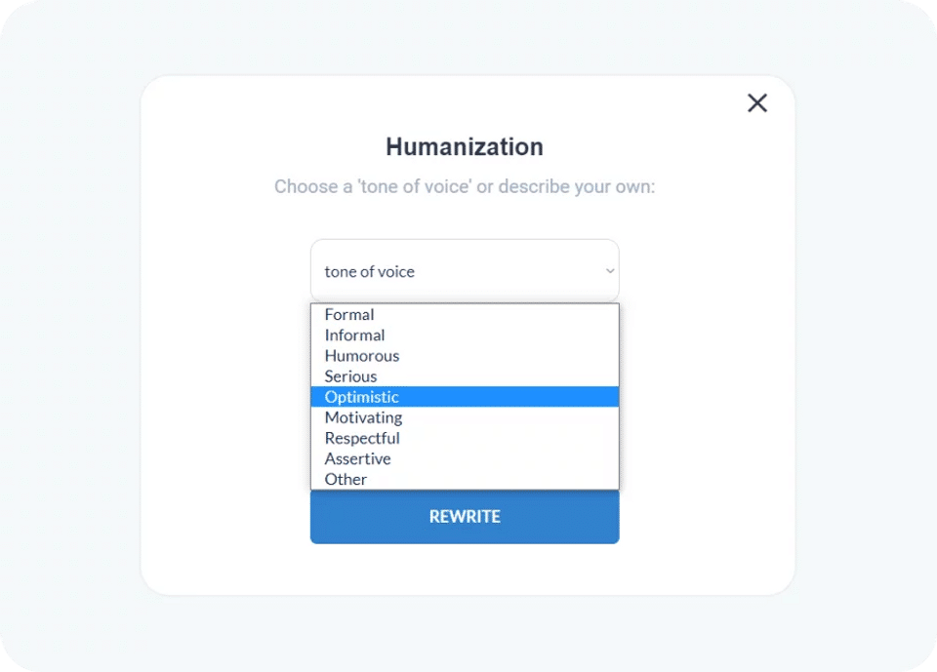The width and height of the screenshot is (937, 672).
Task: Pick the Humorous tone option
Action: tap(361, 355)
